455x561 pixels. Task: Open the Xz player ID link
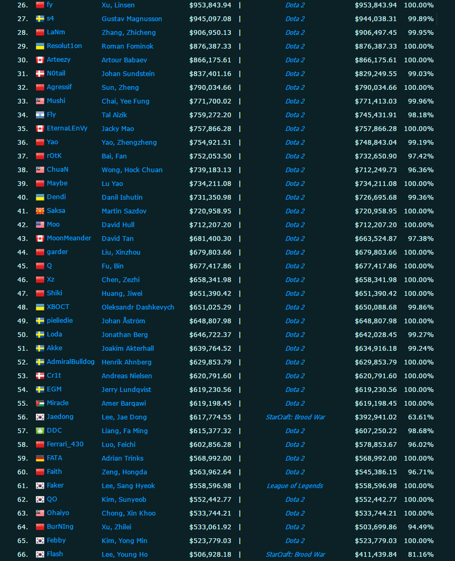pyautogui.click(x=51, y=279)
